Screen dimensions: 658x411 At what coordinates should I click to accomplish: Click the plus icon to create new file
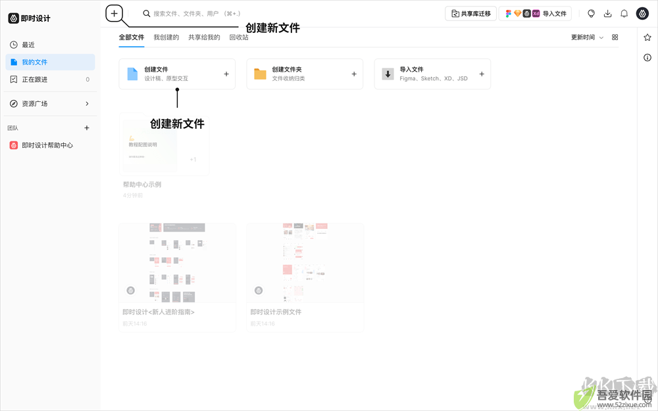(114, 13)
